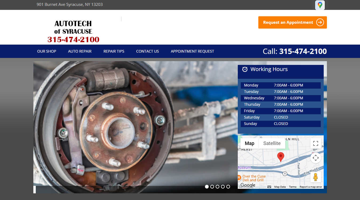
Task: Click the red phone number under logo
Action: (x=73, y=40)
